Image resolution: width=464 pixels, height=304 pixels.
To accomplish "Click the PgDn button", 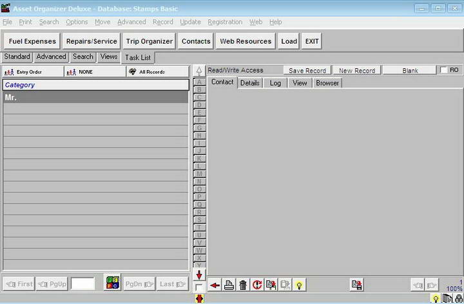I will pos(139,284).
